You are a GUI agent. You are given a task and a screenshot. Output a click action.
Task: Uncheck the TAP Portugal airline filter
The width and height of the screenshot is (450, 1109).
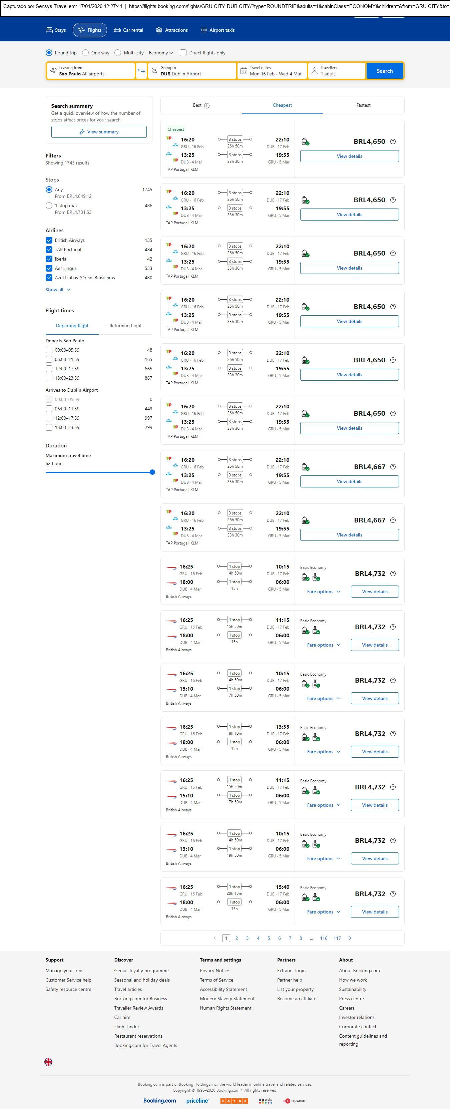(x=49, y=250)
